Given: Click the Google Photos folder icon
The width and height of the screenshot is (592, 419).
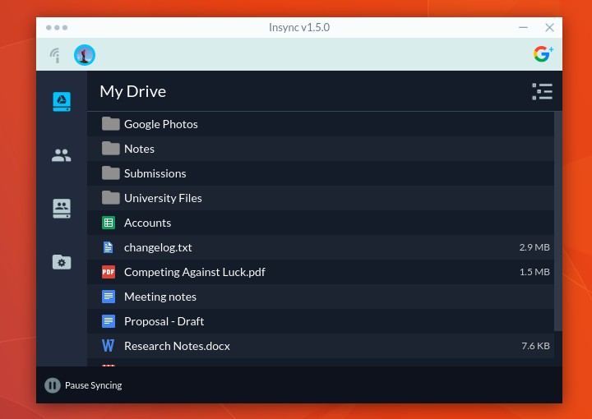Looking at the screenshot, I should click(111, 124).
